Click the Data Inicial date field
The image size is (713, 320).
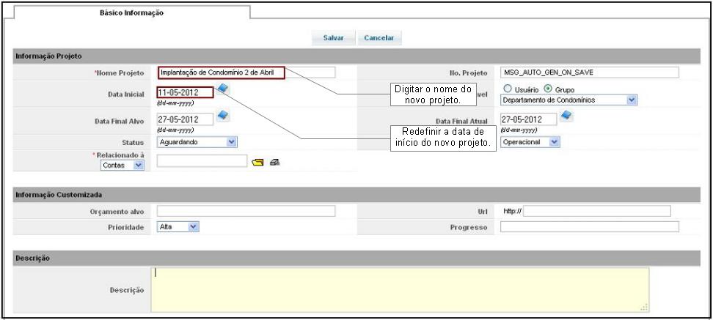[x=185, y=92]
